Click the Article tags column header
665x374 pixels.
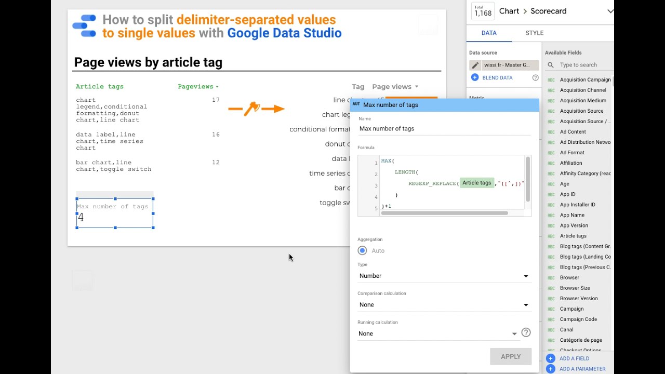(100, 87)
